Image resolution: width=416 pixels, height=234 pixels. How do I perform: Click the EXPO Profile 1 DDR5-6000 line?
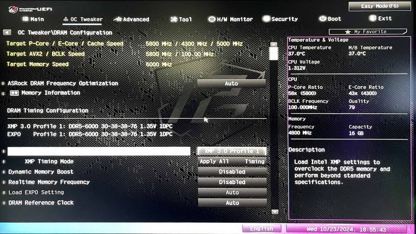90,134
